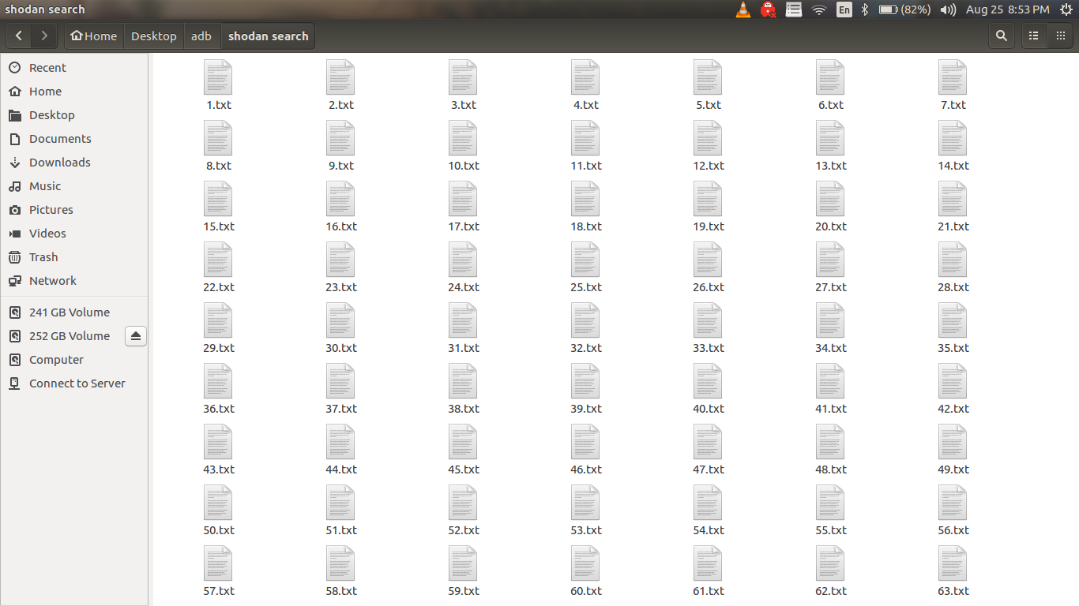1079x606 pixels.
Task: Select the 53.txt file icon
Action: (x=585, y=503)
